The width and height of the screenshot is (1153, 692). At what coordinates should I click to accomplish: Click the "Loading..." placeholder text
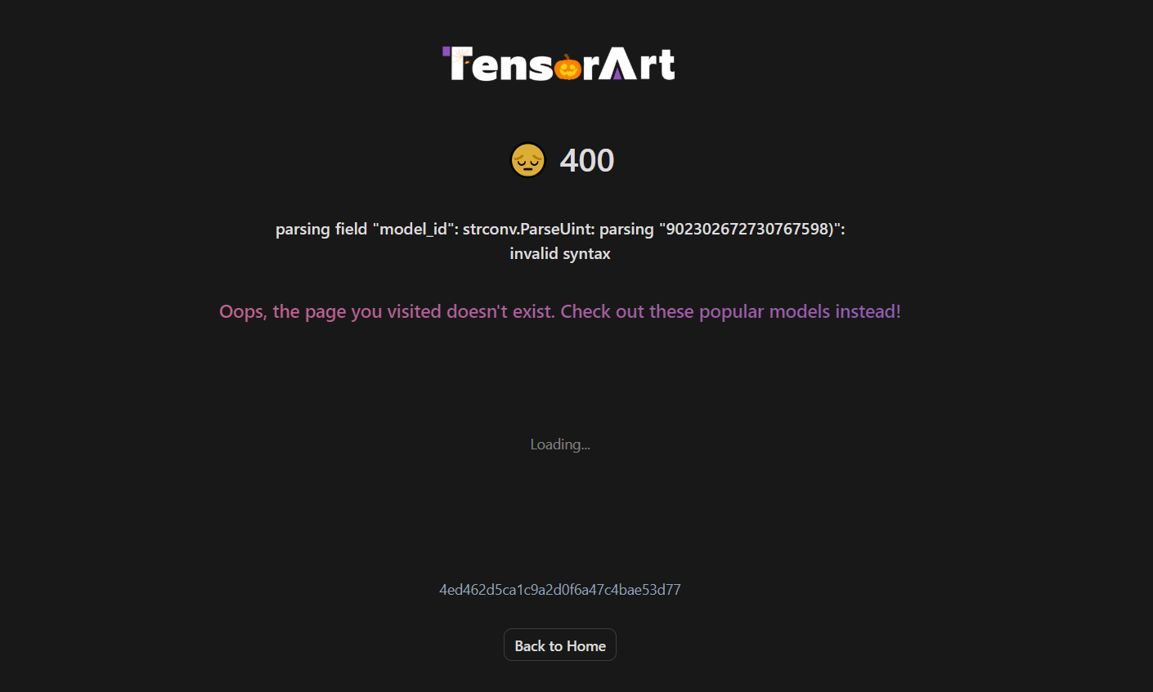pos(560,444)
